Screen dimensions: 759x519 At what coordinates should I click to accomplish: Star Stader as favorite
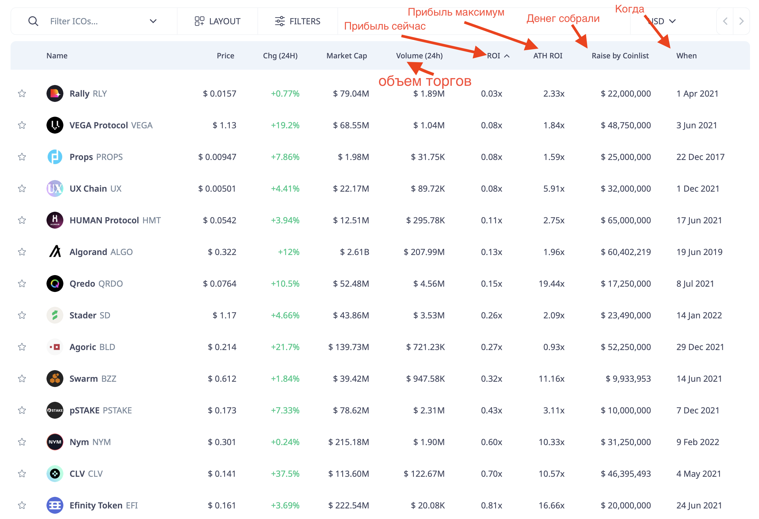point(22,315)
